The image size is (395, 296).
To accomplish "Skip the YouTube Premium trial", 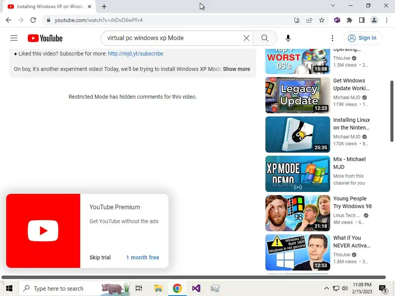I will (x=100, y=257).
